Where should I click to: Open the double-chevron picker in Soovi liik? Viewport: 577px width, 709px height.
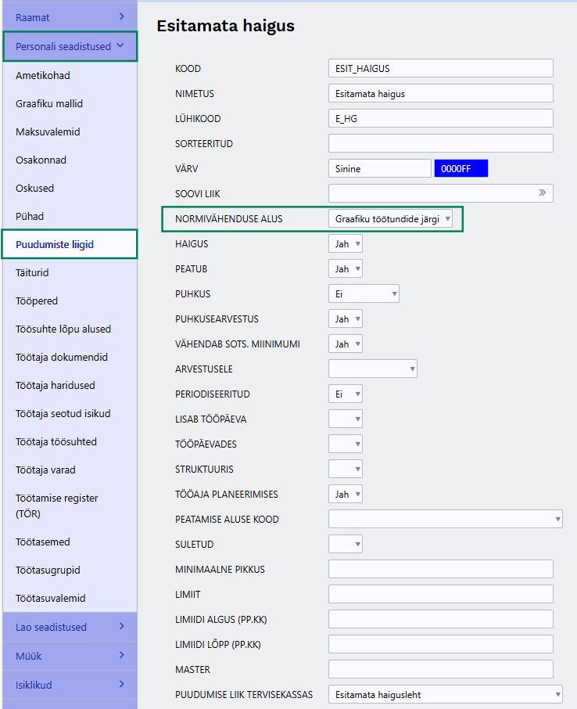542,193
